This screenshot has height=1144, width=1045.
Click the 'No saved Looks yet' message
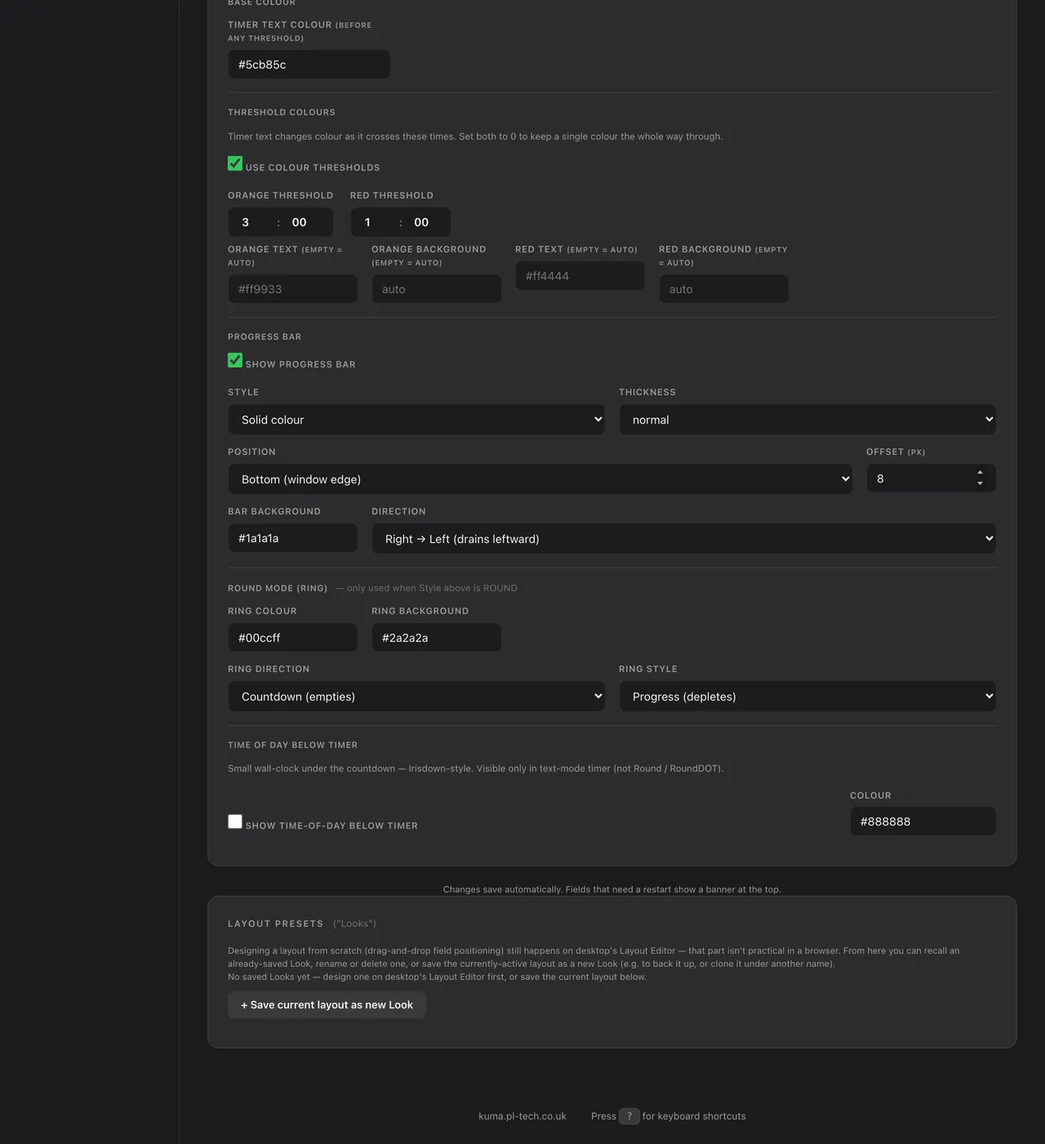pyautogui.click(x=437, y=977)
